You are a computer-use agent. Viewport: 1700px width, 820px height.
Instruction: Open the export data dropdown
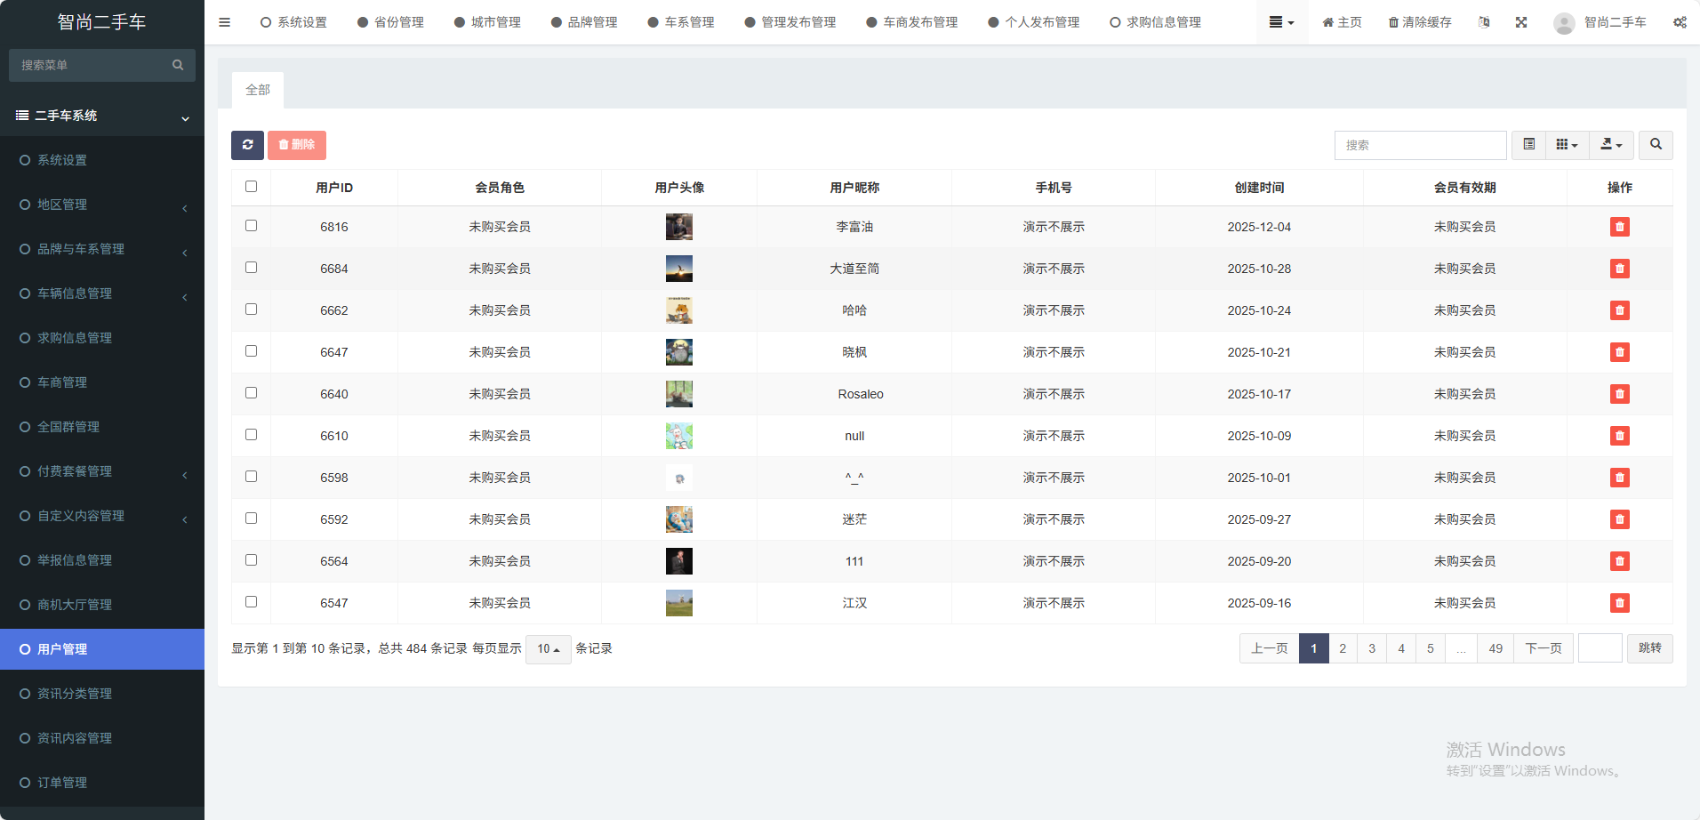(1611, 145)
